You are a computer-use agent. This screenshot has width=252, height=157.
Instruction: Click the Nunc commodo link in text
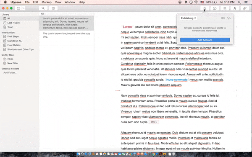(x=177, y=80)
